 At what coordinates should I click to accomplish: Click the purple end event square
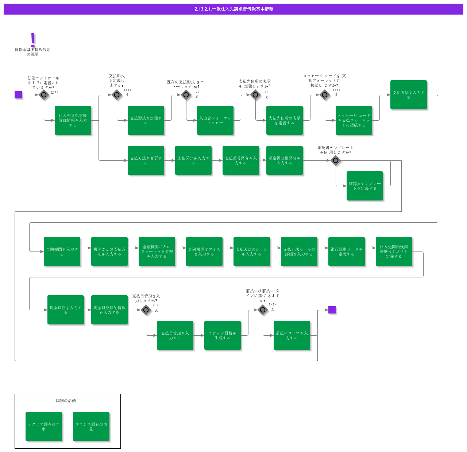click(x=332, y=310)
